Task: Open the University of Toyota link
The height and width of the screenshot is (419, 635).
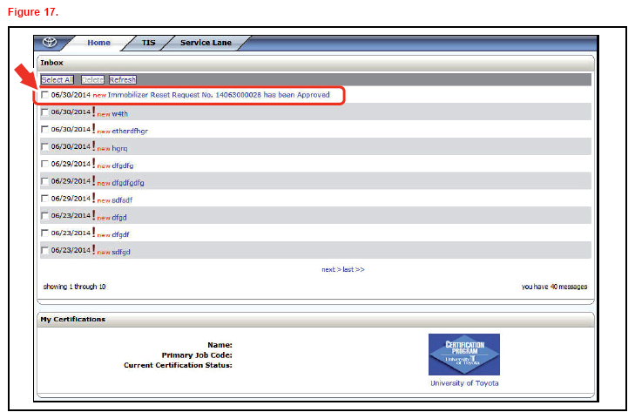Action: point(464,383)
